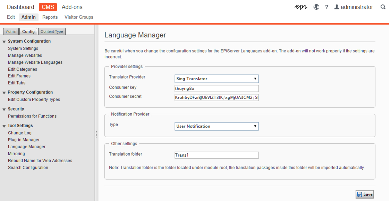Open the globe global menu icon
Screen dimensions: 389x201
coord(316,7)
